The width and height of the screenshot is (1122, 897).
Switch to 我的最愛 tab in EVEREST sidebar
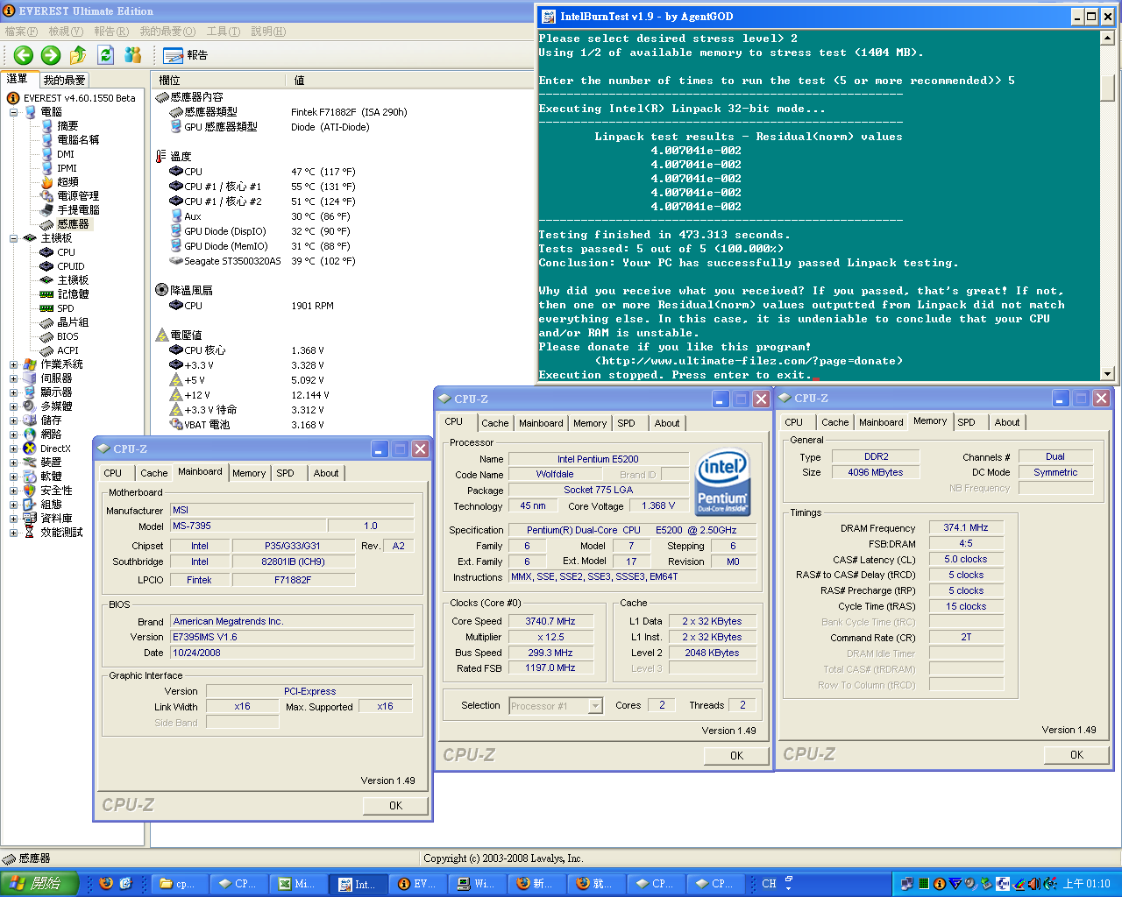(65, 80)
